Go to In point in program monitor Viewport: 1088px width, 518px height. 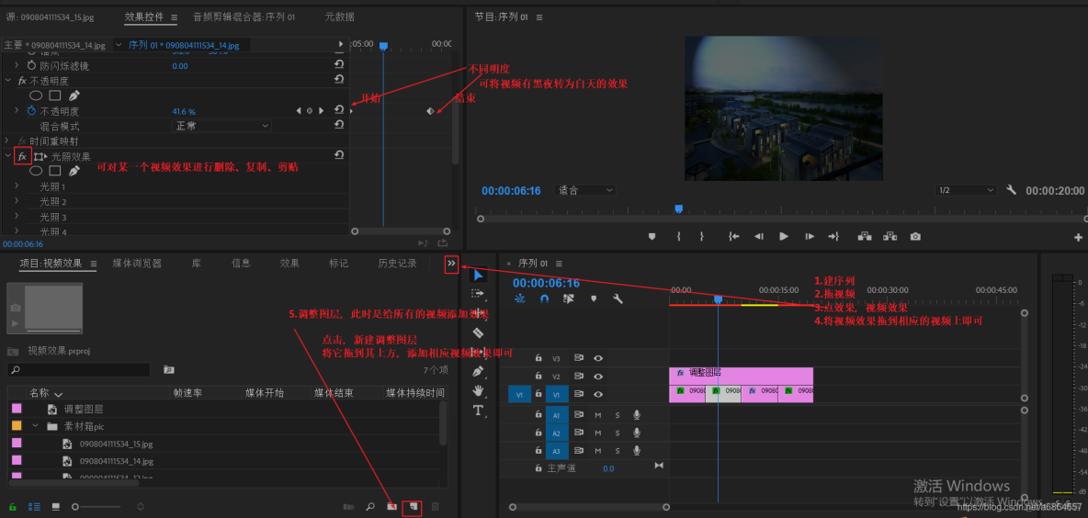[x=733, y=236]
